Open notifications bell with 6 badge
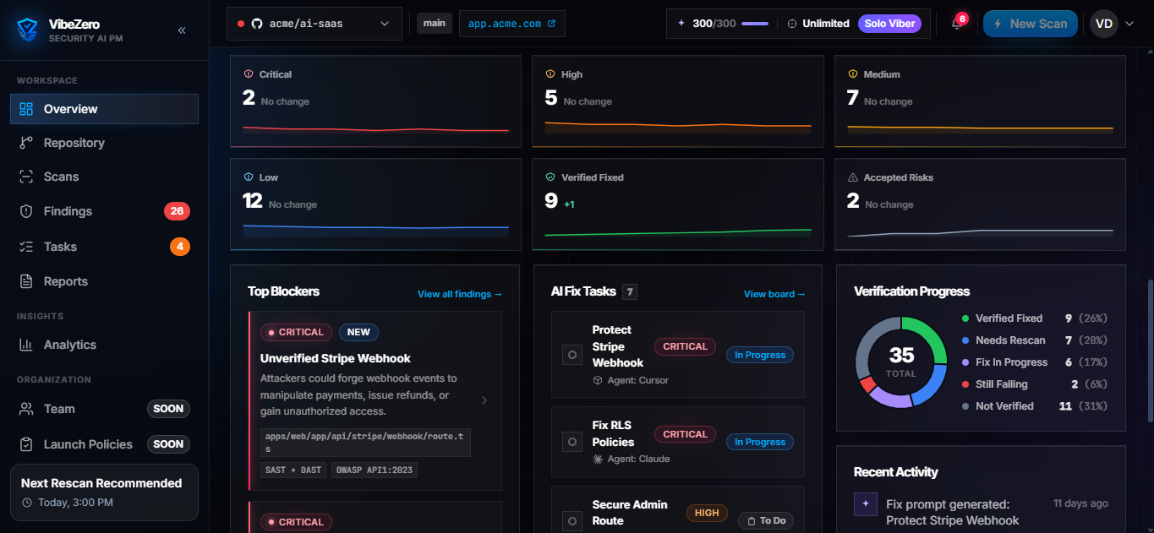 coord(958,23)
